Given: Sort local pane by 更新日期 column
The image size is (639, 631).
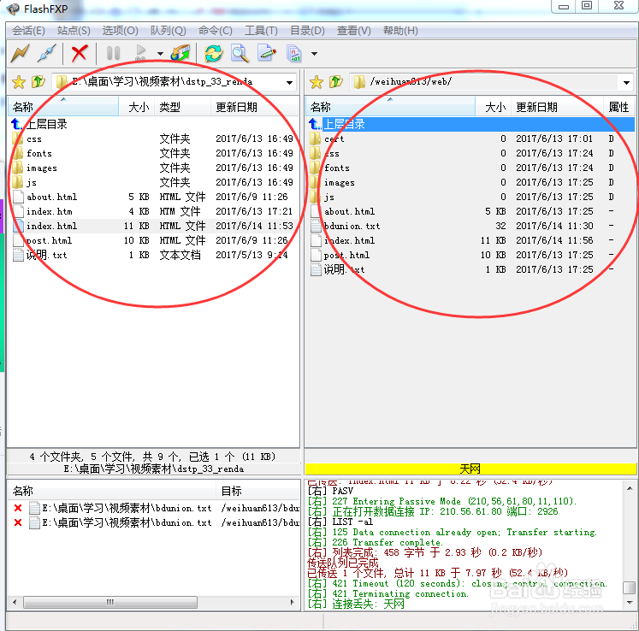Looking at the screenshot, I should [254, 107].
